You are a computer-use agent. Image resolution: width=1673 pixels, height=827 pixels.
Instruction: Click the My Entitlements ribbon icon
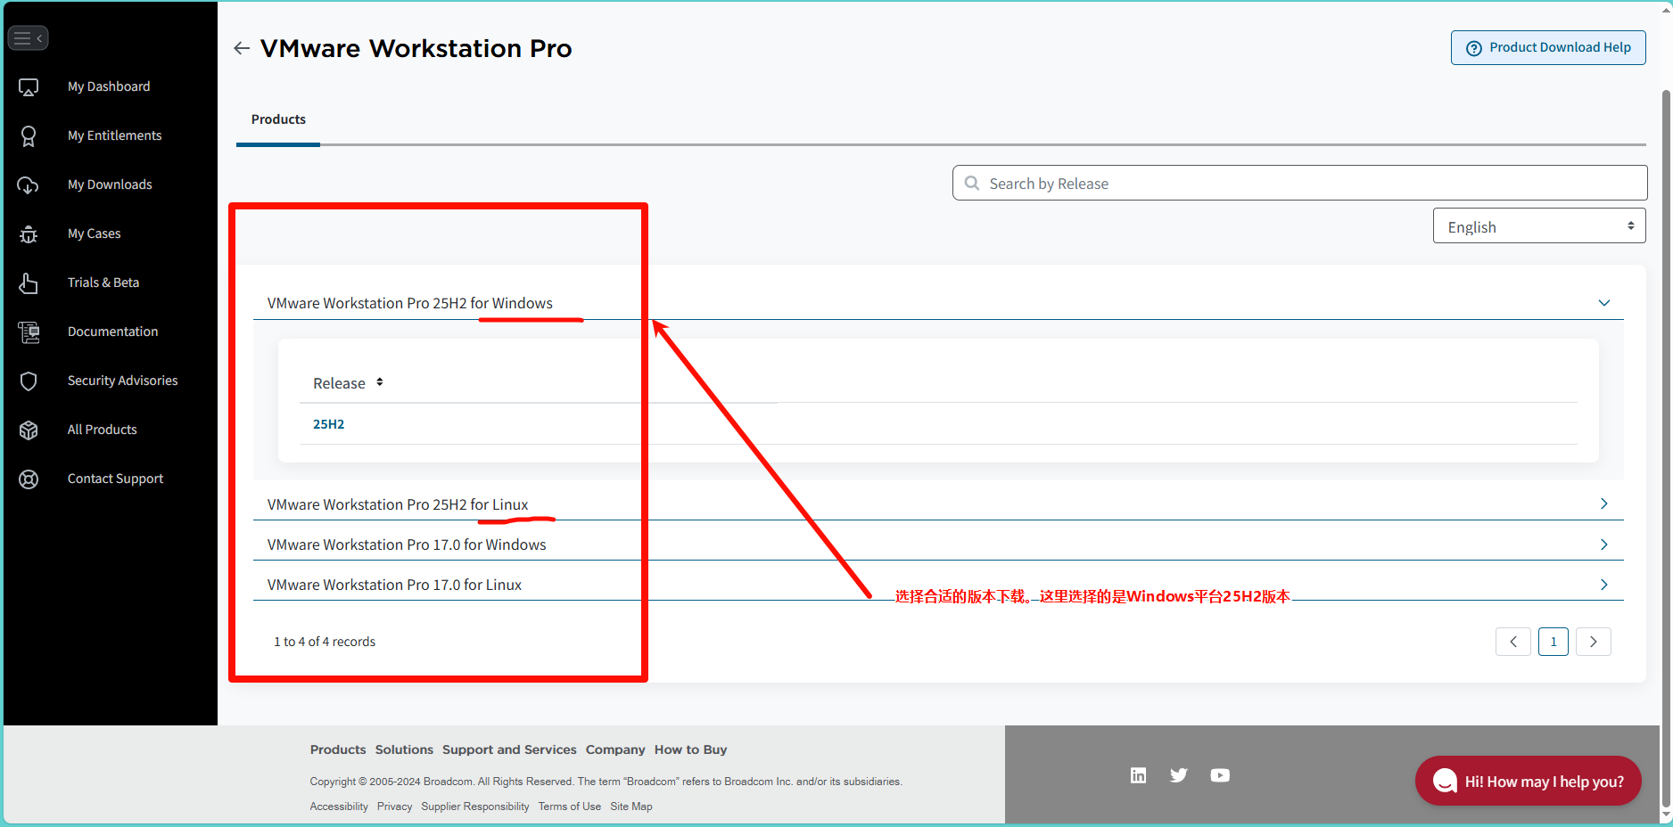pyautogui.click(x=29, y=135)
